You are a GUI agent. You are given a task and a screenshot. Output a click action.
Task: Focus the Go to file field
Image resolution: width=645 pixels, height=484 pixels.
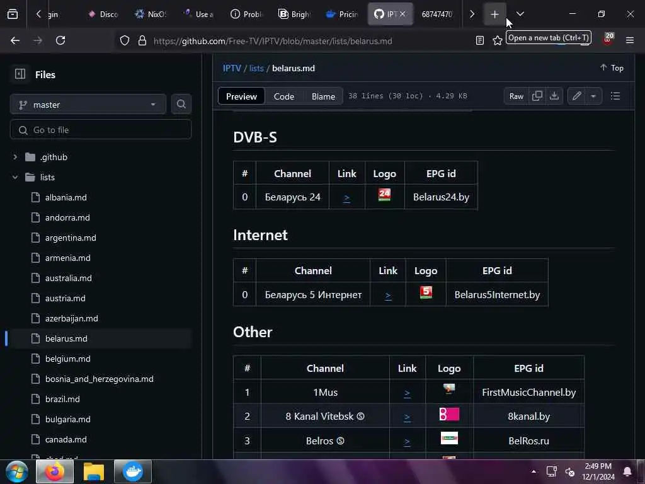coord(101,130)
